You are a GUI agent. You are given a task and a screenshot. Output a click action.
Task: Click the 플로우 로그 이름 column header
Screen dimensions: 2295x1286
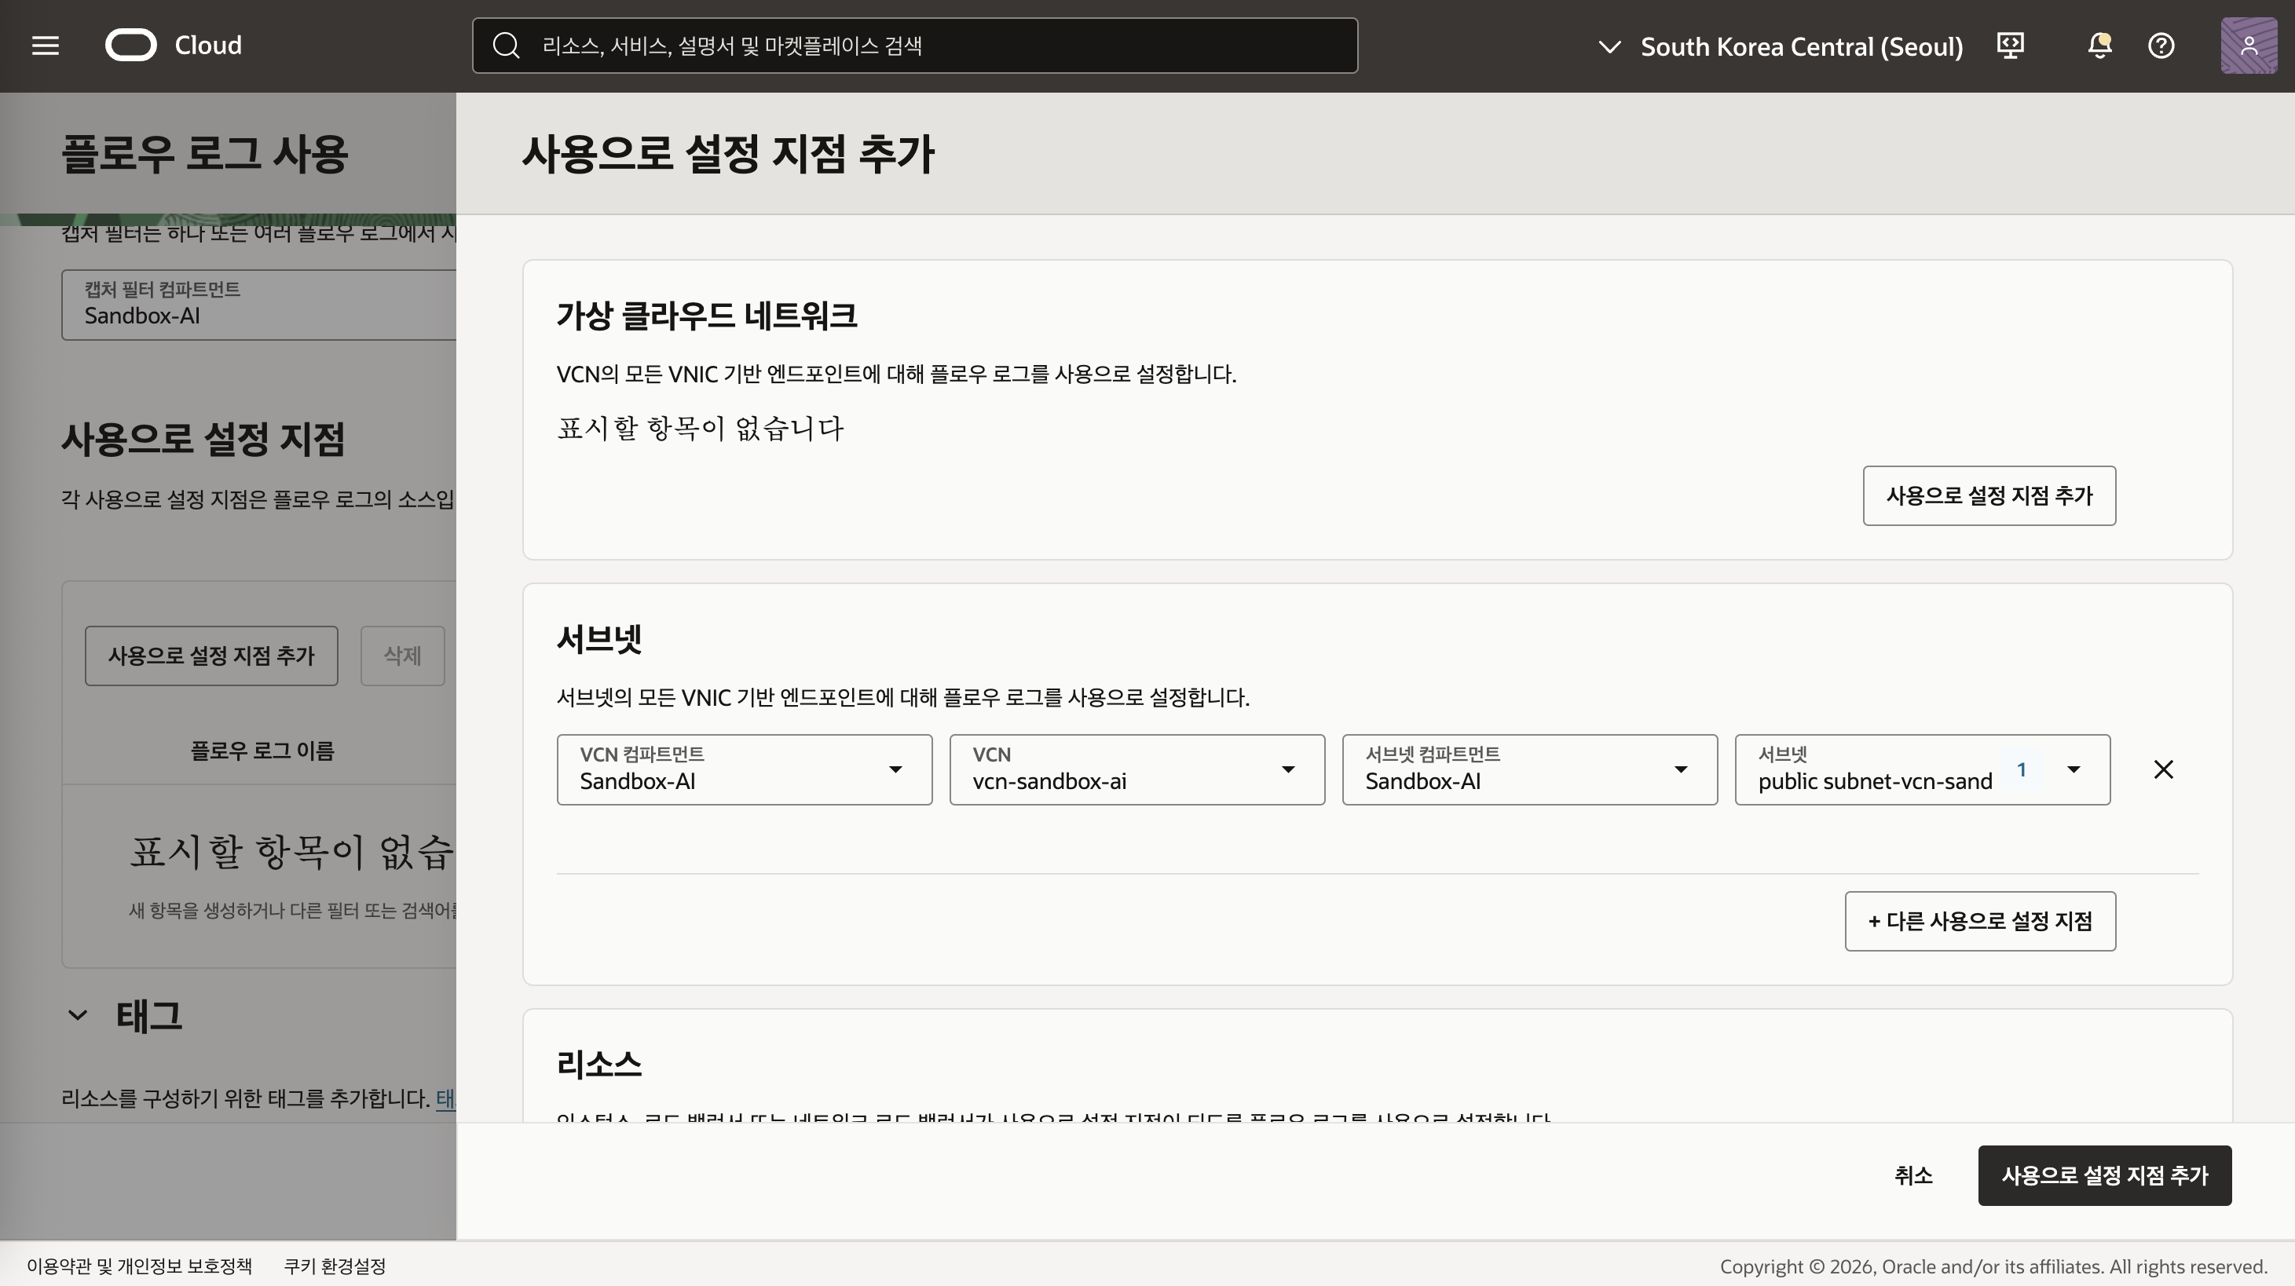pyautogui.click(x=262, y=751)
